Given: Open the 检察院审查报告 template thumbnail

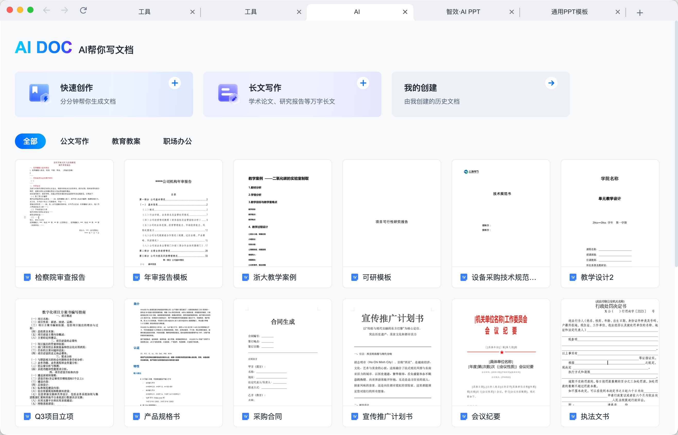Looking at the screenshot, I should pyautogui.click(x=64, y=213).
